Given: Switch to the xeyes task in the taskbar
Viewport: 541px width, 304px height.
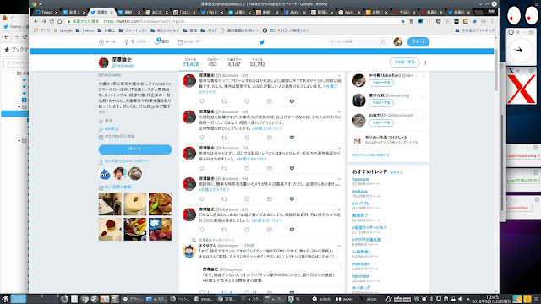Looking at the screenshot, I should click(x=344, y=299).
